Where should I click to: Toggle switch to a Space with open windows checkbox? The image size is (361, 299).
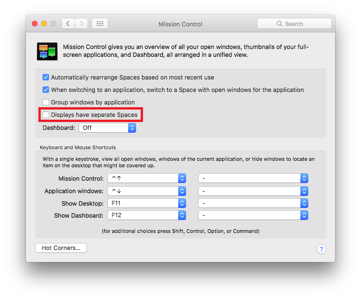46,90
